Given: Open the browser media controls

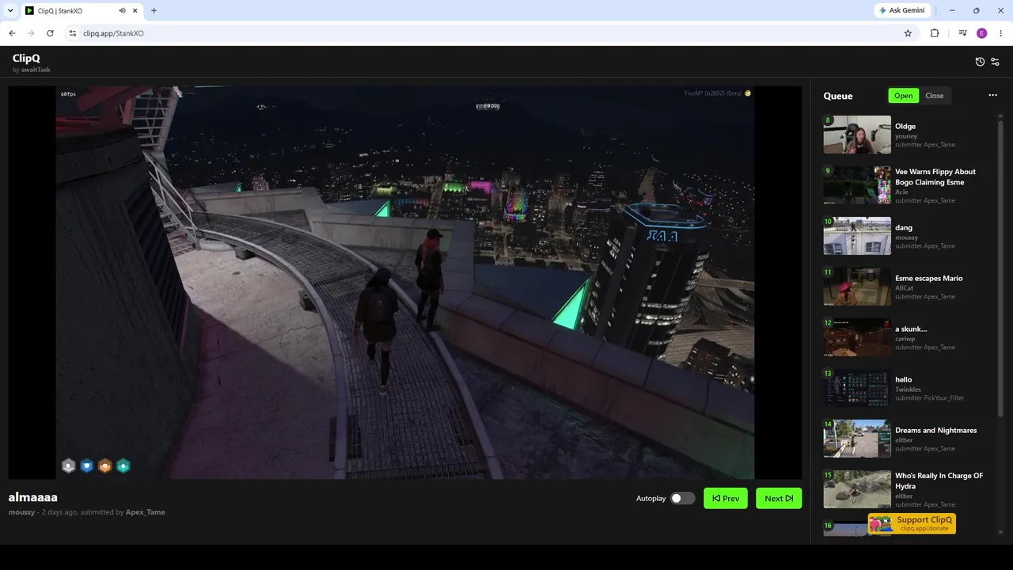Looking at the screenshot, I should (x=962, y=33).
